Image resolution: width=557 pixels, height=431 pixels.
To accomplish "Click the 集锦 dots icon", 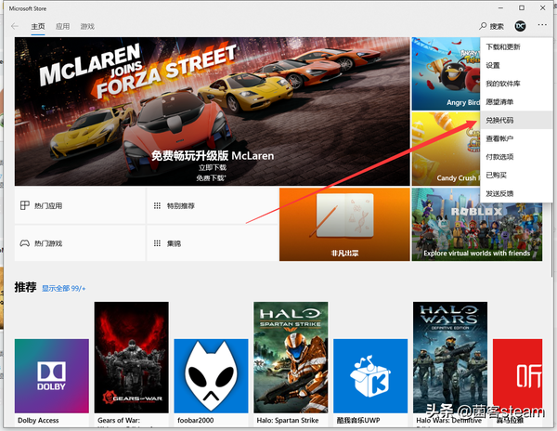I will click(157, 243).
